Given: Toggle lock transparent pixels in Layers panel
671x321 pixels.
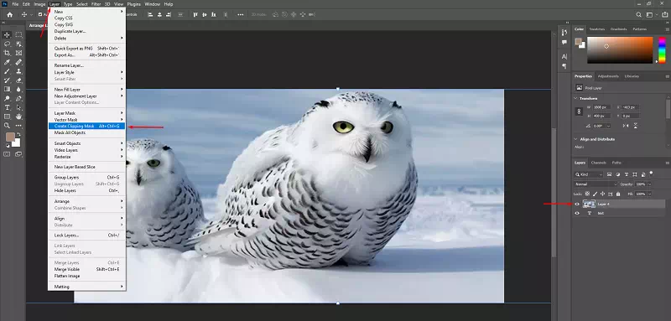Looking at the screenshot, I should pyautogui.click(x=588, y=194).
